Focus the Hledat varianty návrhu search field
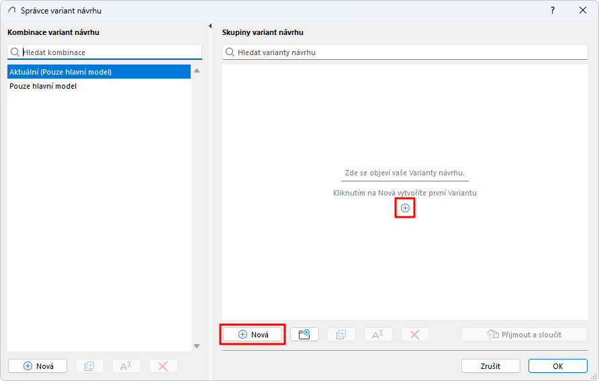The height and width of the screenshot is (381, 599). (x=405, y=52)
